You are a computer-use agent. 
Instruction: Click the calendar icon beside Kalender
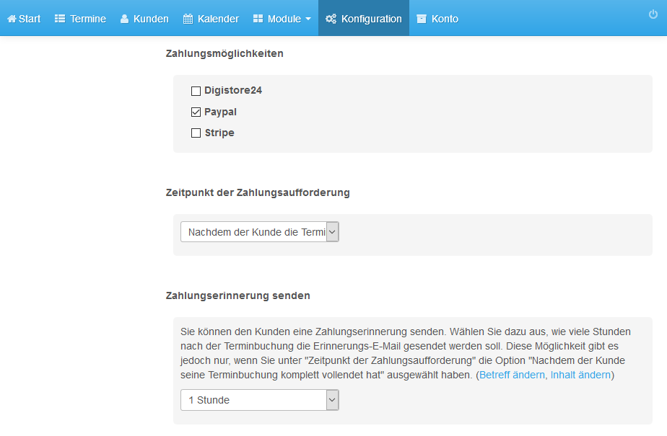(x=188, y=19)
